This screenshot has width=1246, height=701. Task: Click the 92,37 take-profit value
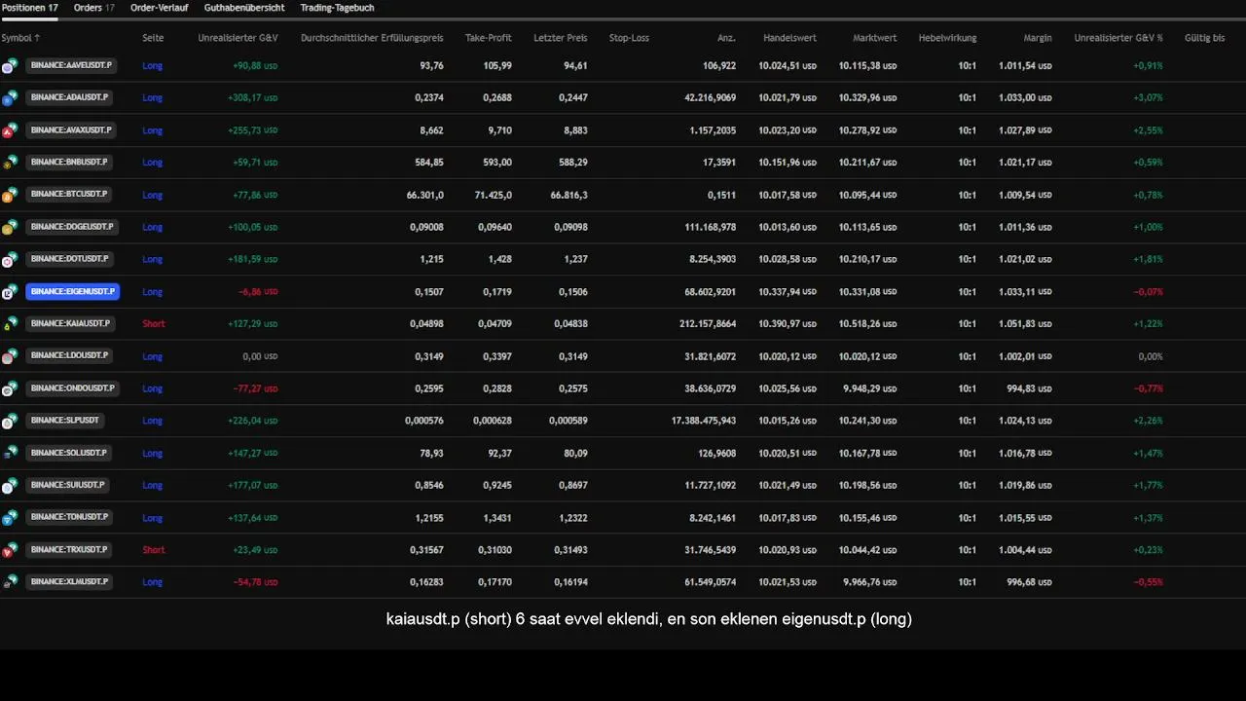499,453
